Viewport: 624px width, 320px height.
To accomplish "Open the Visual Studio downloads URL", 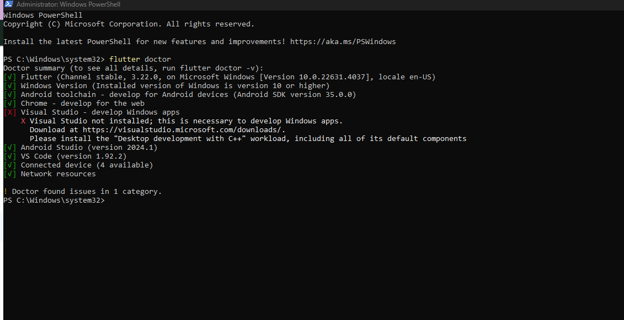I will (184, 130).
